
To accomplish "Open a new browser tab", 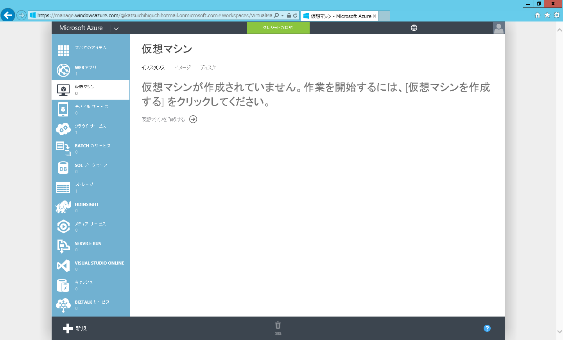I will [384, 16].
